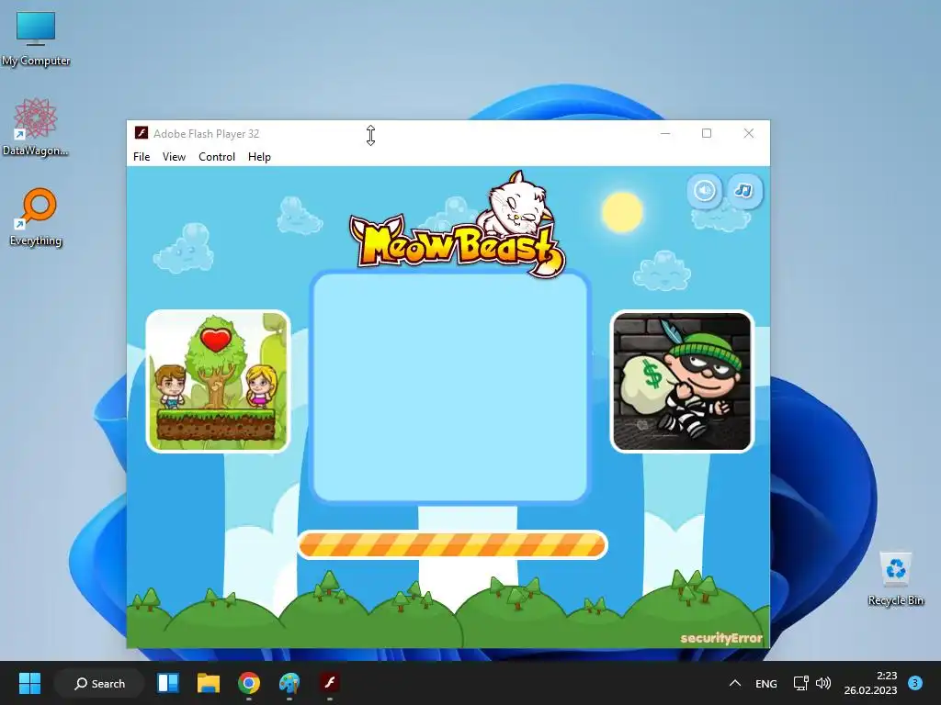Close the Adobe Flash Player window
Image resolution: width=941 pixels, height=705 pixels.
tap(748, 133)
